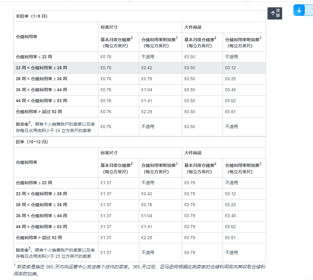
Task: Click the blue download arrow icon
Action: point(299,10)
